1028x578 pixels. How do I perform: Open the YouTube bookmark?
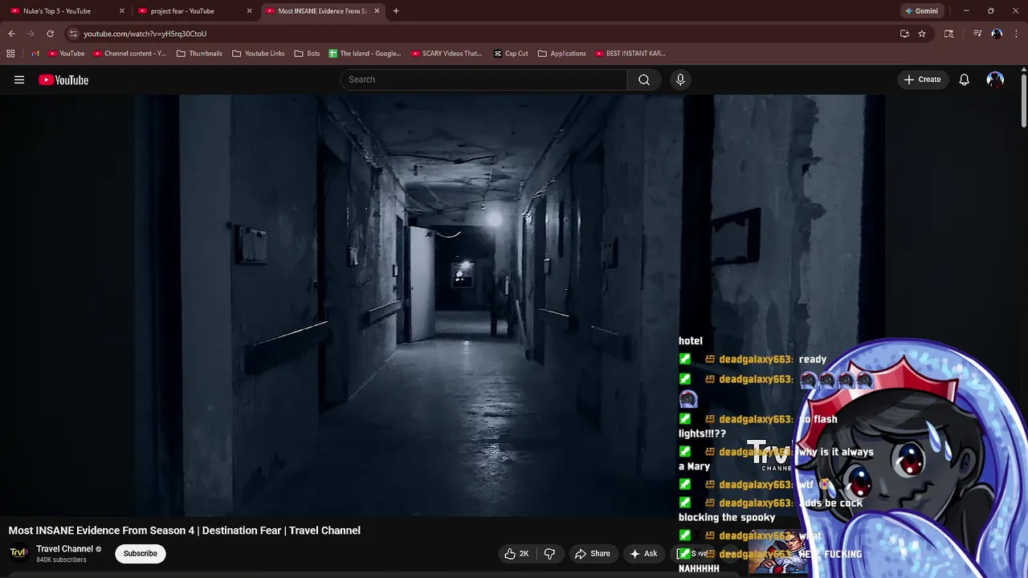coord(67,54)
